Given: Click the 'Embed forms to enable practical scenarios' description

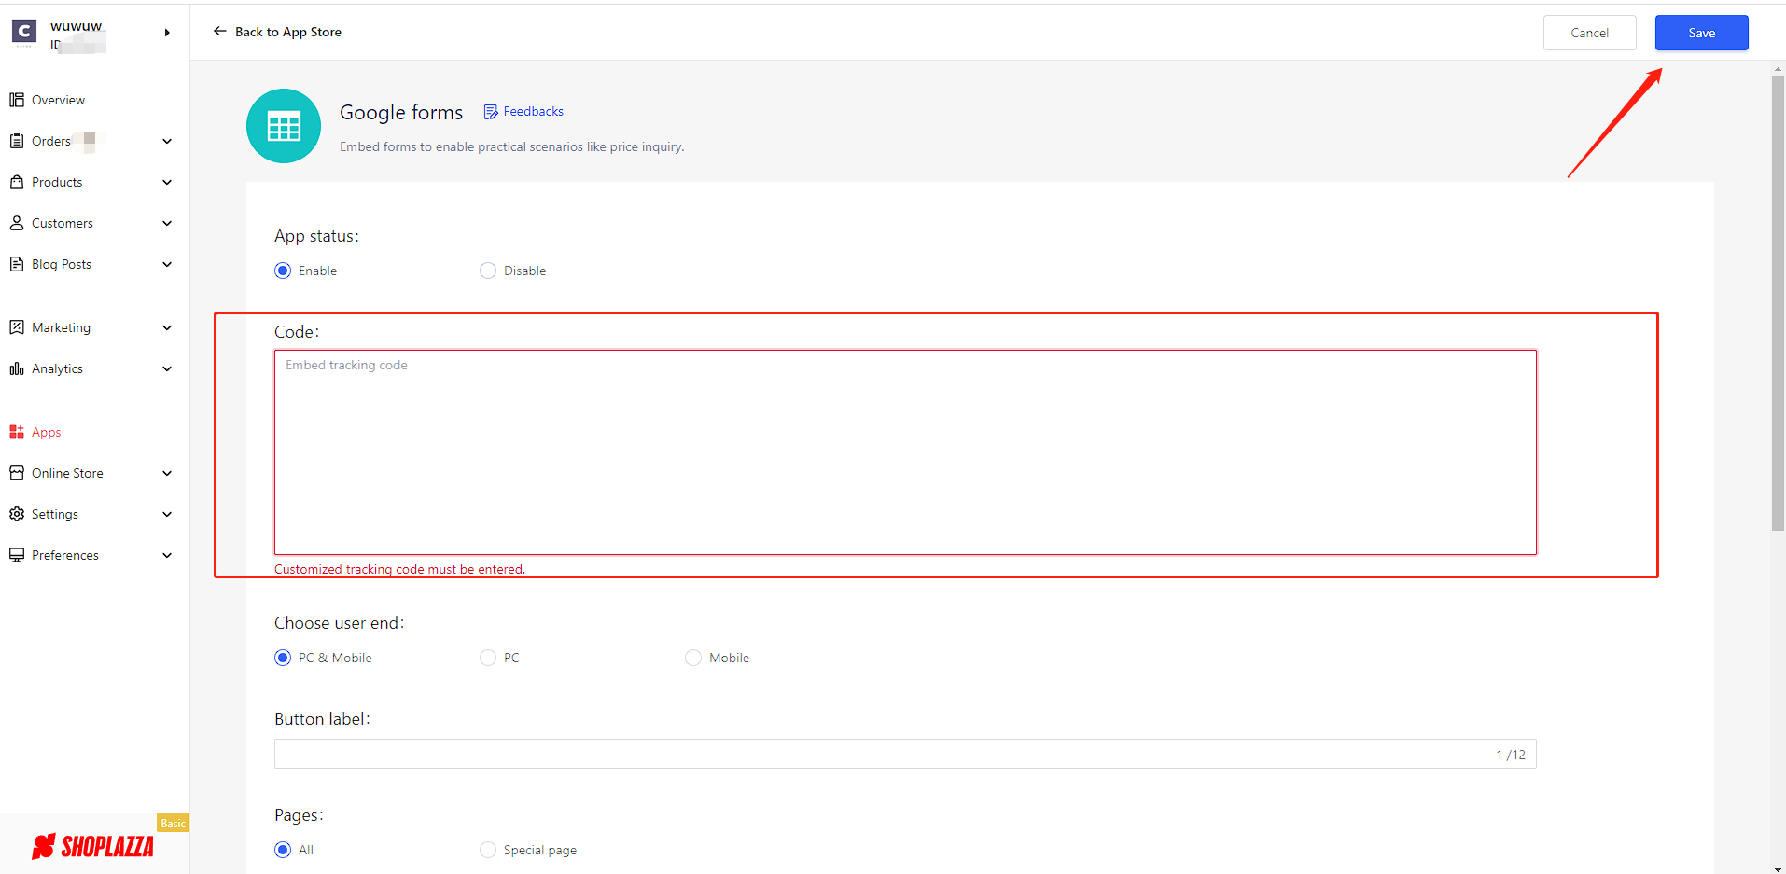Looking at the screenshot, I should [511, 146].
